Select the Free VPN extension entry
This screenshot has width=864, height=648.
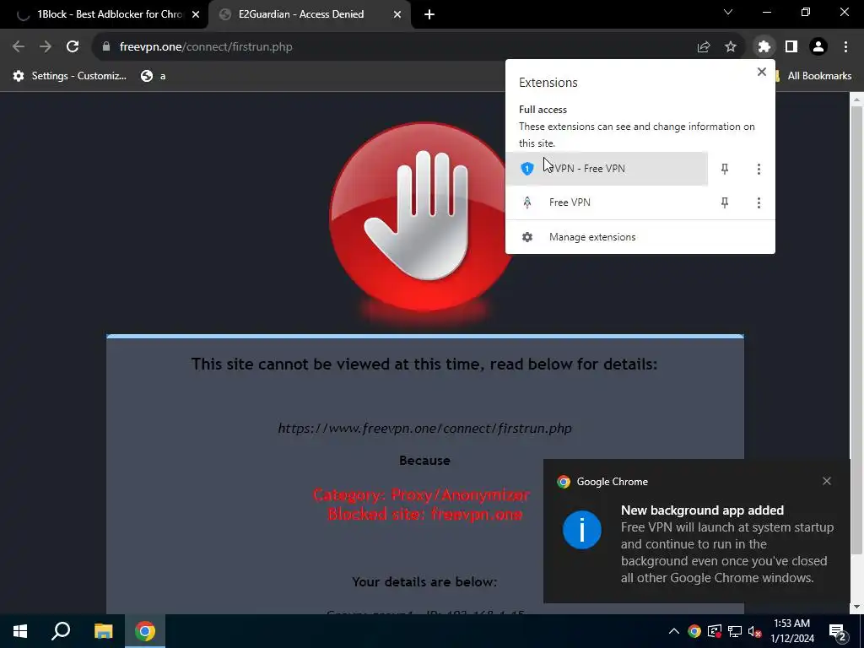[x=607, y=202]
